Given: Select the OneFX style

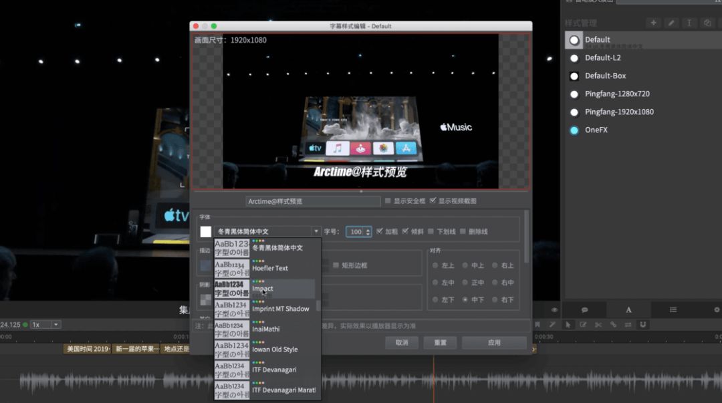Looking at the screenshot, I should coord(643,130).
